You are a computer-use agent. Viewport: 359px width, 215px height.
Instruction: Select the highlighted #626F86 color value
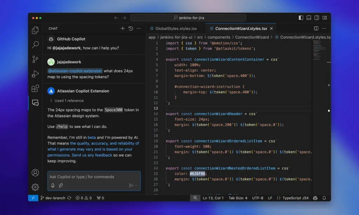point(197,173)
